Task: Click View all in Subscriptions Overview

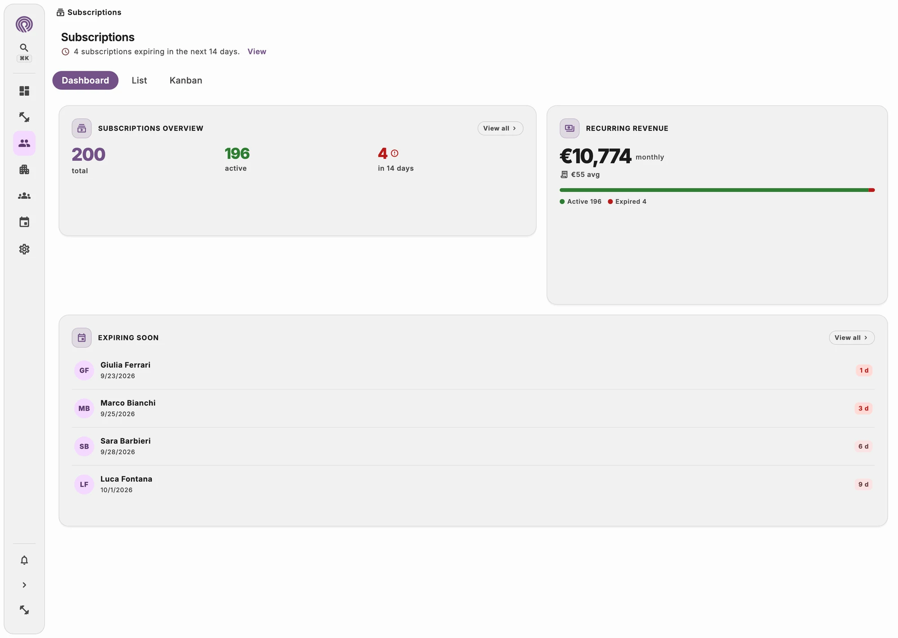Action: [x=500, y=128]
